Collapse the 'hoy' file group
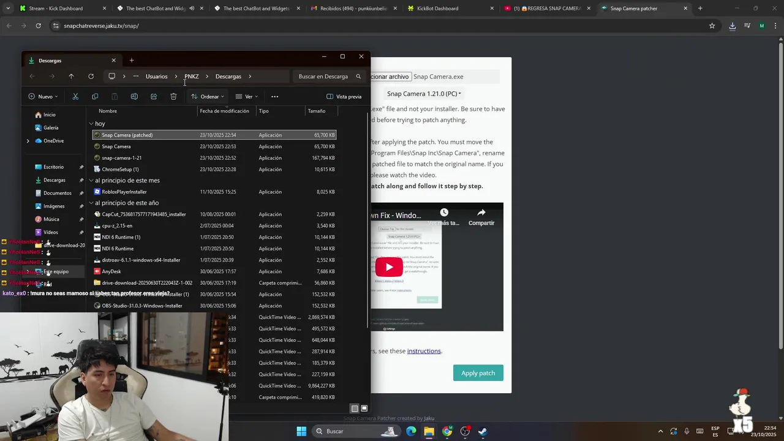 [x=91, y=124]
